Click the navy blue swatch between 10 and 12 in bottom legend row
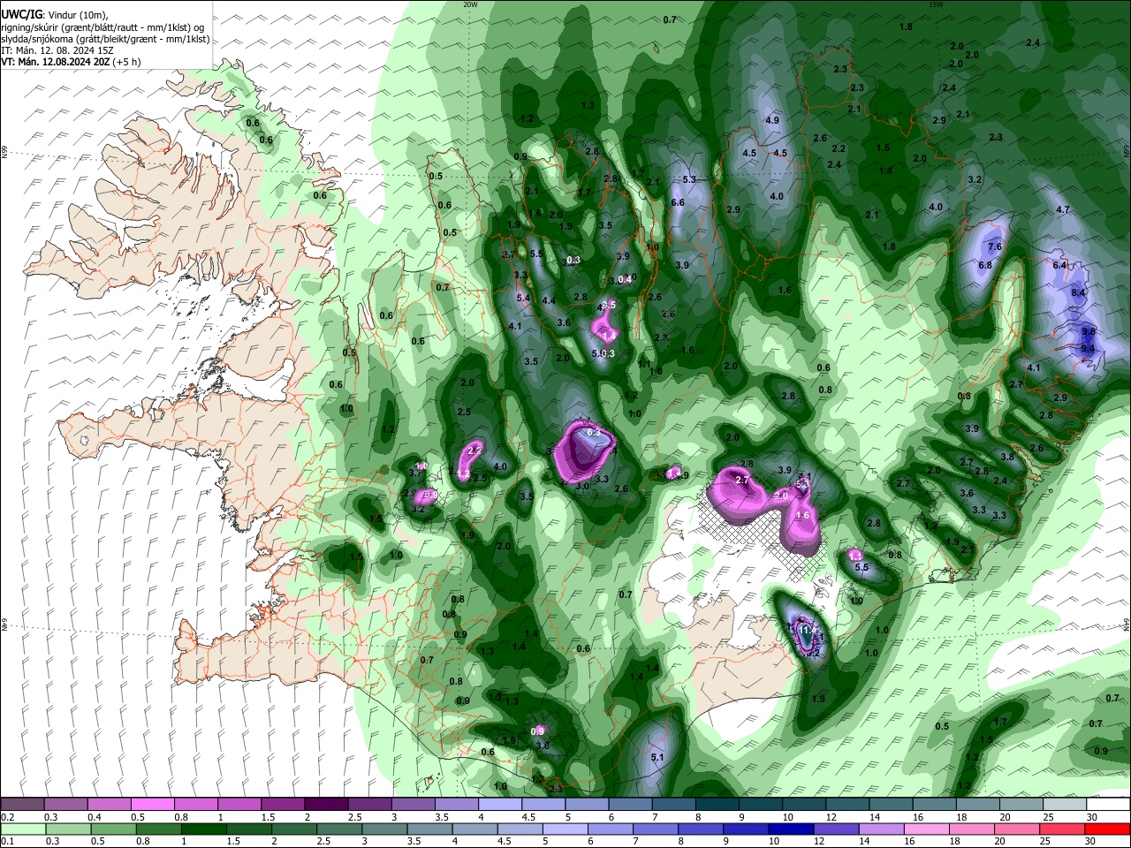The width and height of the screenshot is (1131, 848). [x=790, y=829]
